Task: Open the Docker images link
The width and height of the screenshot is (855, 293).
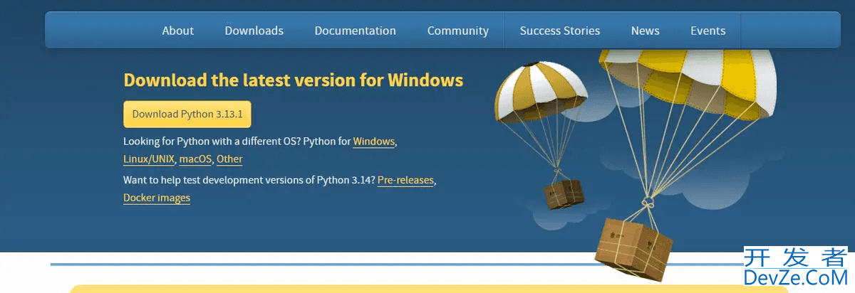Action: tap(157, 198)
